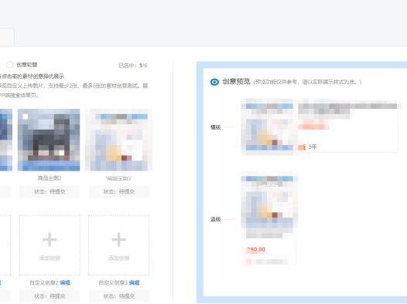Open the 编辑 link for 自定义创意3

pos(134,282)
